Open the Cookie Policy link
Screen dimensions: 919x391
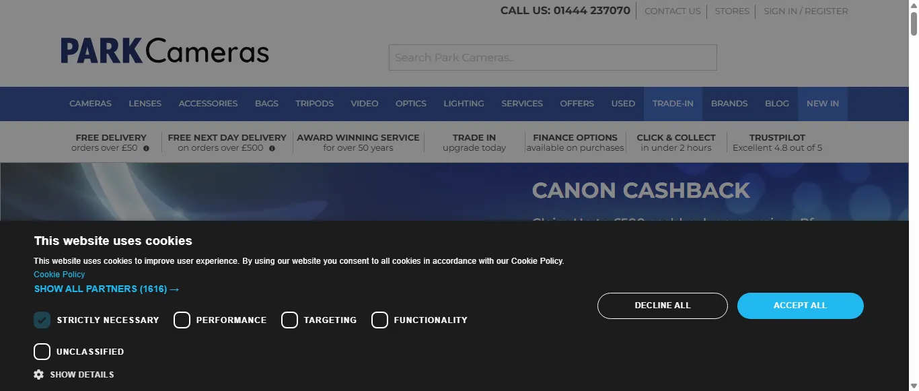coord(59,275)
